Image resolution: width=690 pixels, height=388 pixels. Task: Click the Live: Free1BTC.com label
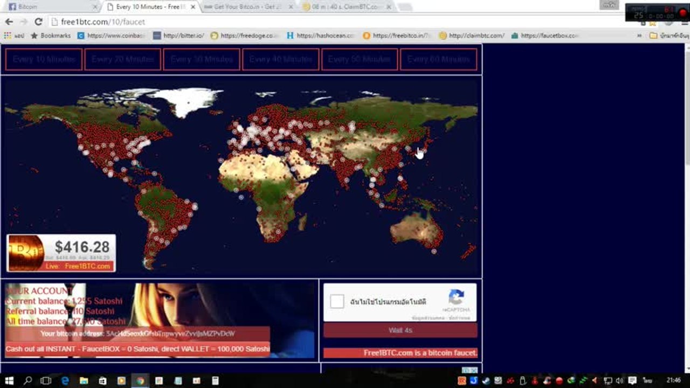click(x=78, y=266)
